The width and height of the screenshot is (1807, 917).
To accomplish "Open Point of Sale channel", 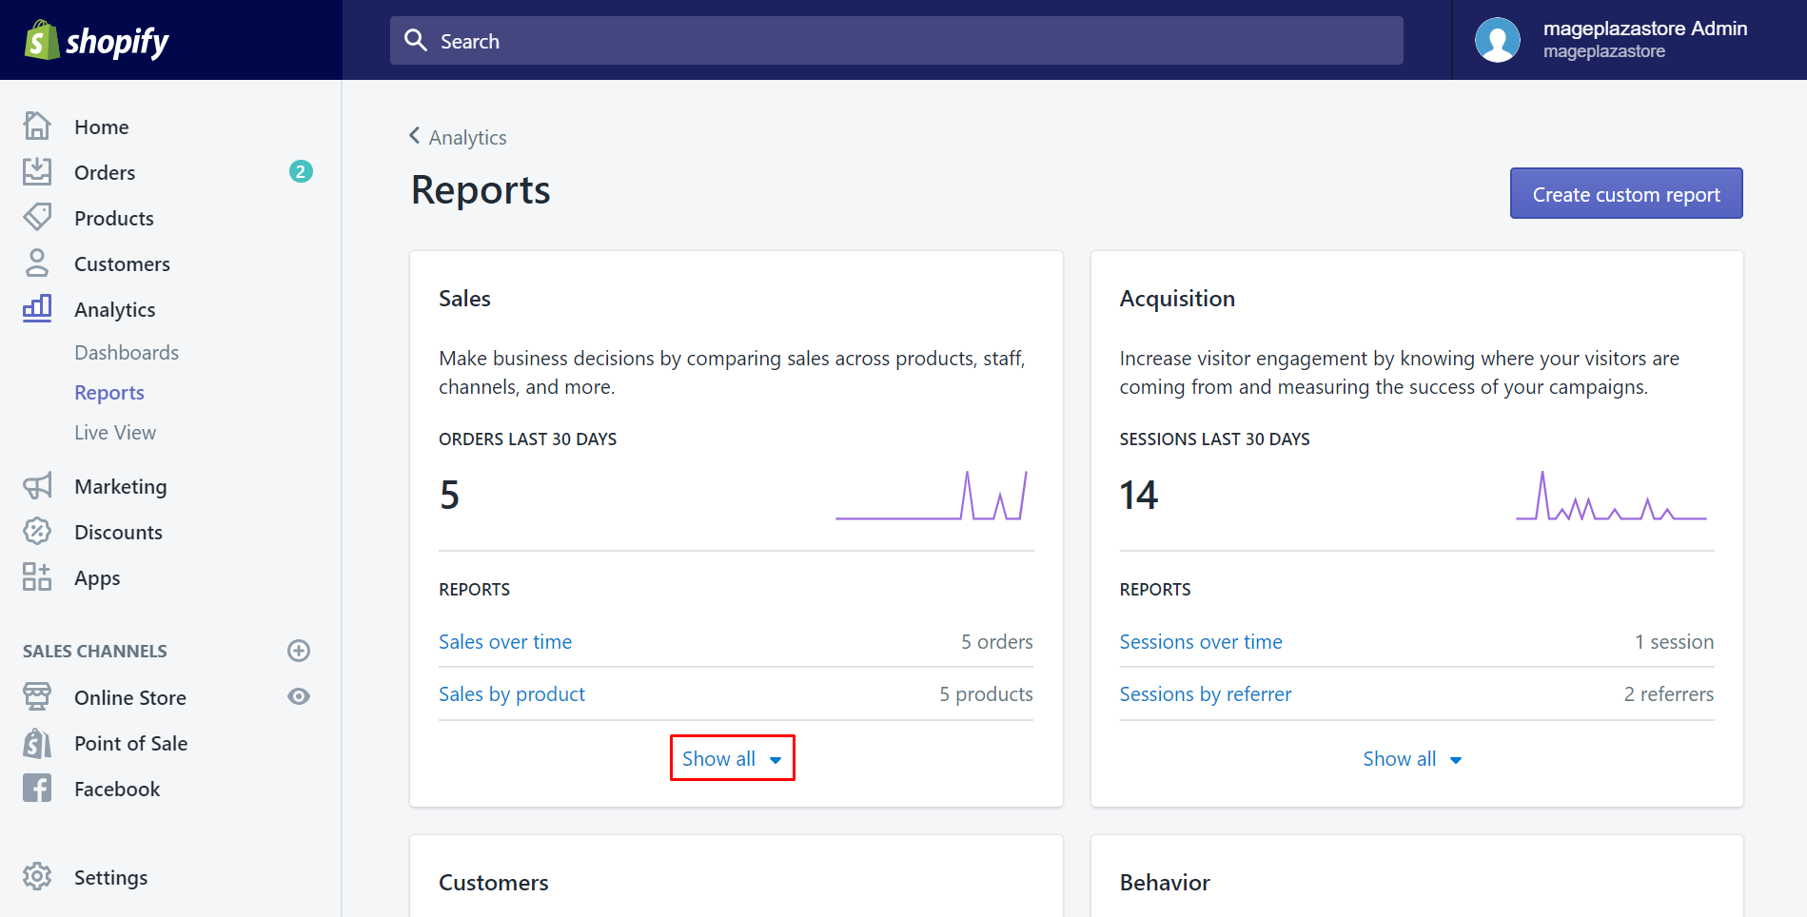I will (131, 743).
